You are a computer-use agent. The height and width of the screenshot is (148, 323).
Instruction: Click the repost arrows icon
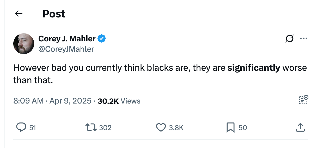point(90,127)
